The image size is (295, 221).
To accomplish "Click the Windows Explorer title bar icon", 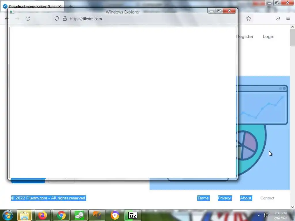I will coord(12,12).
